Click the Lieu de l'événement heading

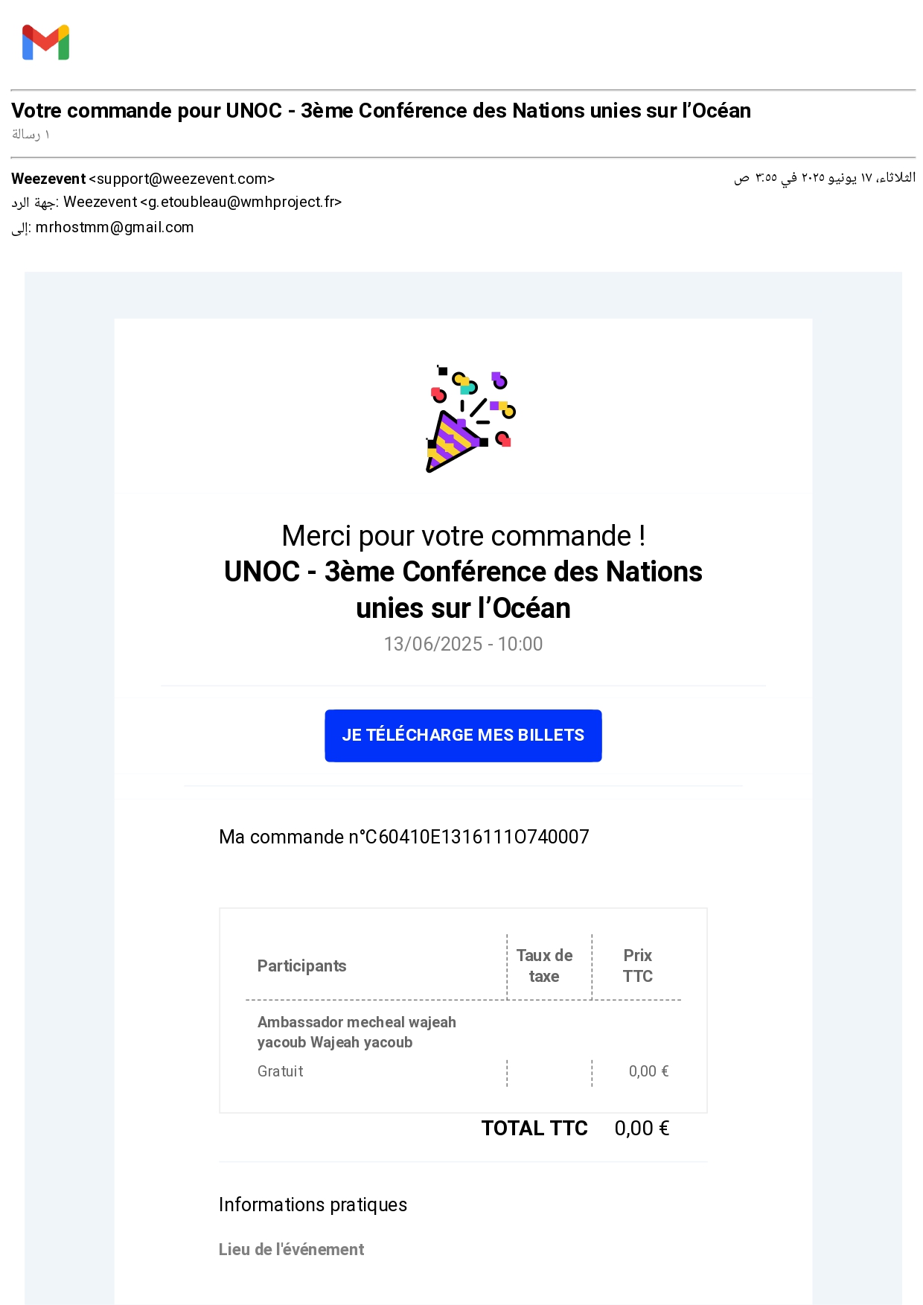click(291, 1250)
